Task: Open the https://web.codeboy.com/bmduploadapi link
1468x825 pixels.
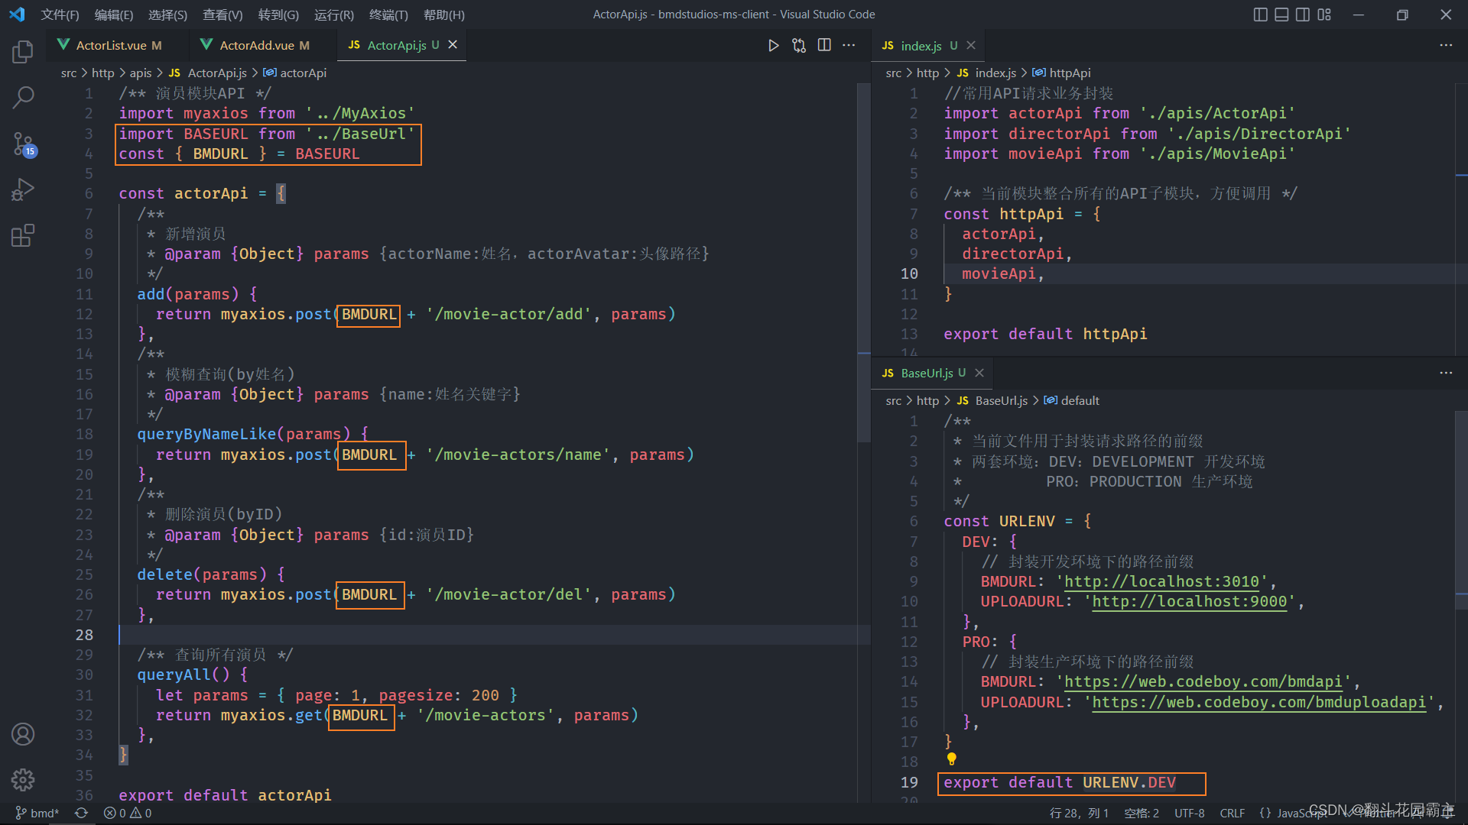Action: click(x=1259, y=702)
